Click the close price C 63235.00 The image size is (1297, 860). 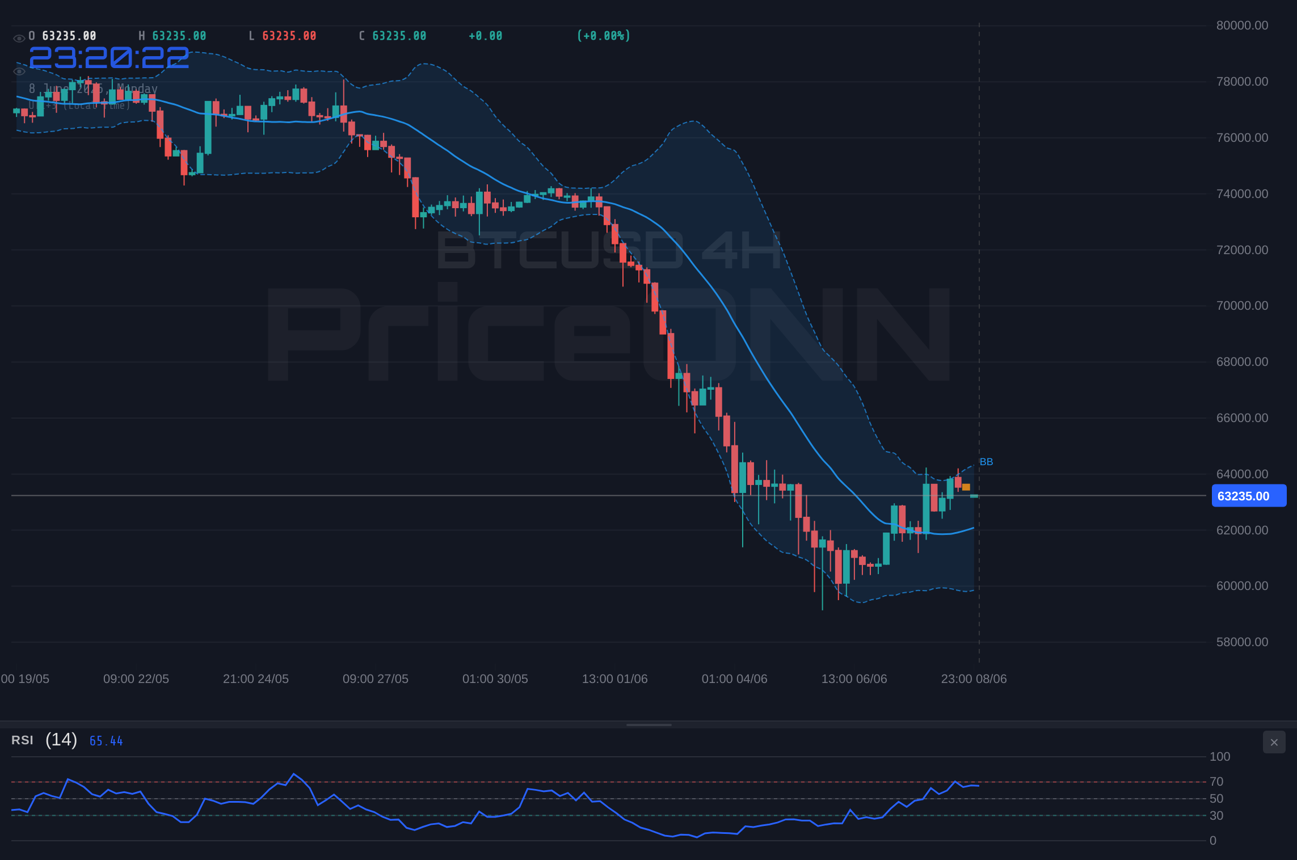(393, 36)
